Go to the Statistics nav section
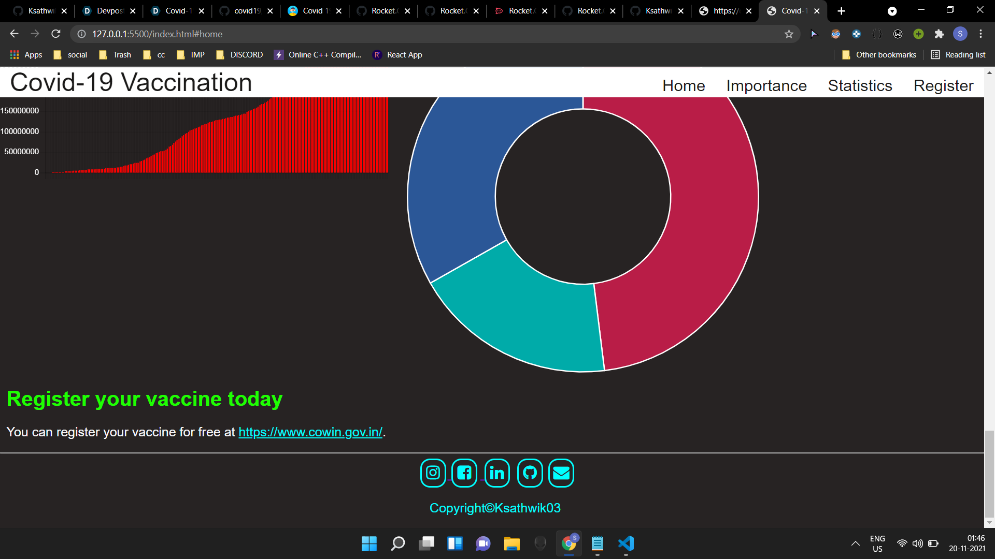 [x=860, y=85]
